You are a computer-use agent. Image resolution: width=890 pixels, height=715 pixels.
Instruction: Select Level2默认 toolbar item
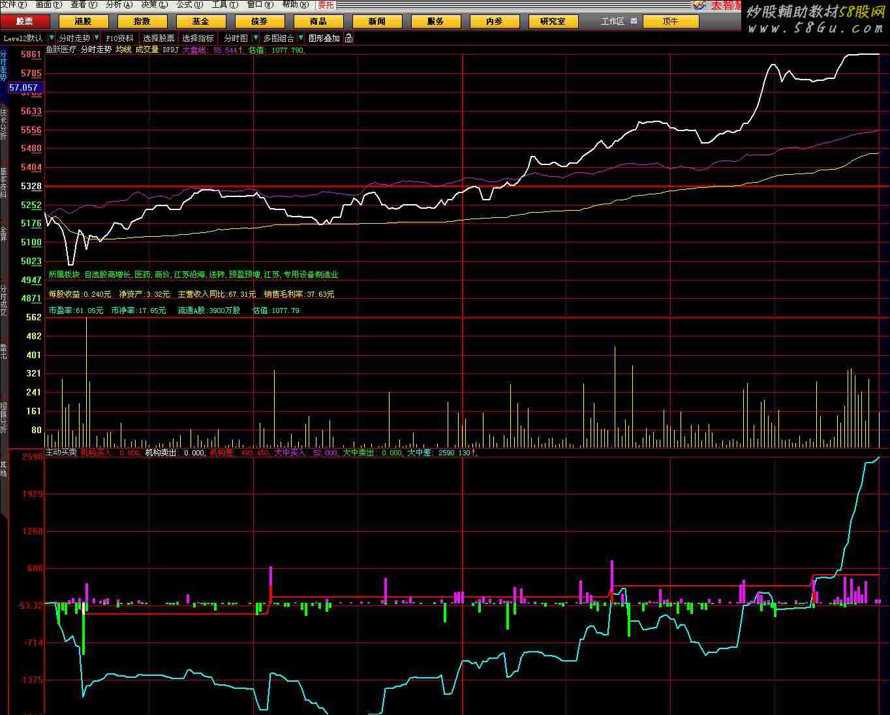23,38
